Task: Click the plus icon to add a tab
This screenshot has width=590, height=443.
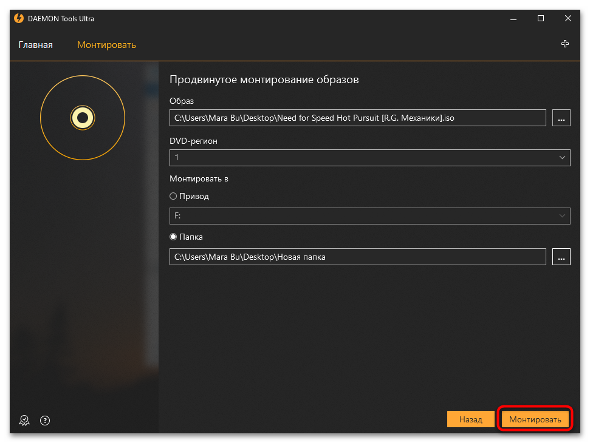Action: [565, 44]
